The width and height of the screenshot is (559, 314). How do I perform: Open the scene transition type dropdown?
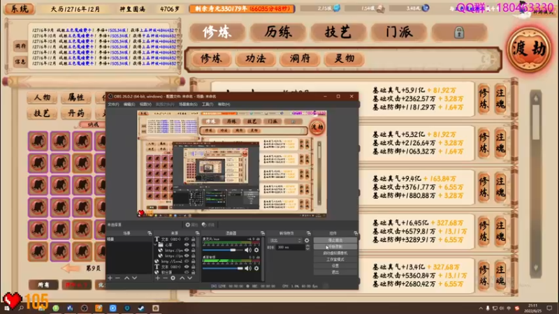tap(286, 240)
